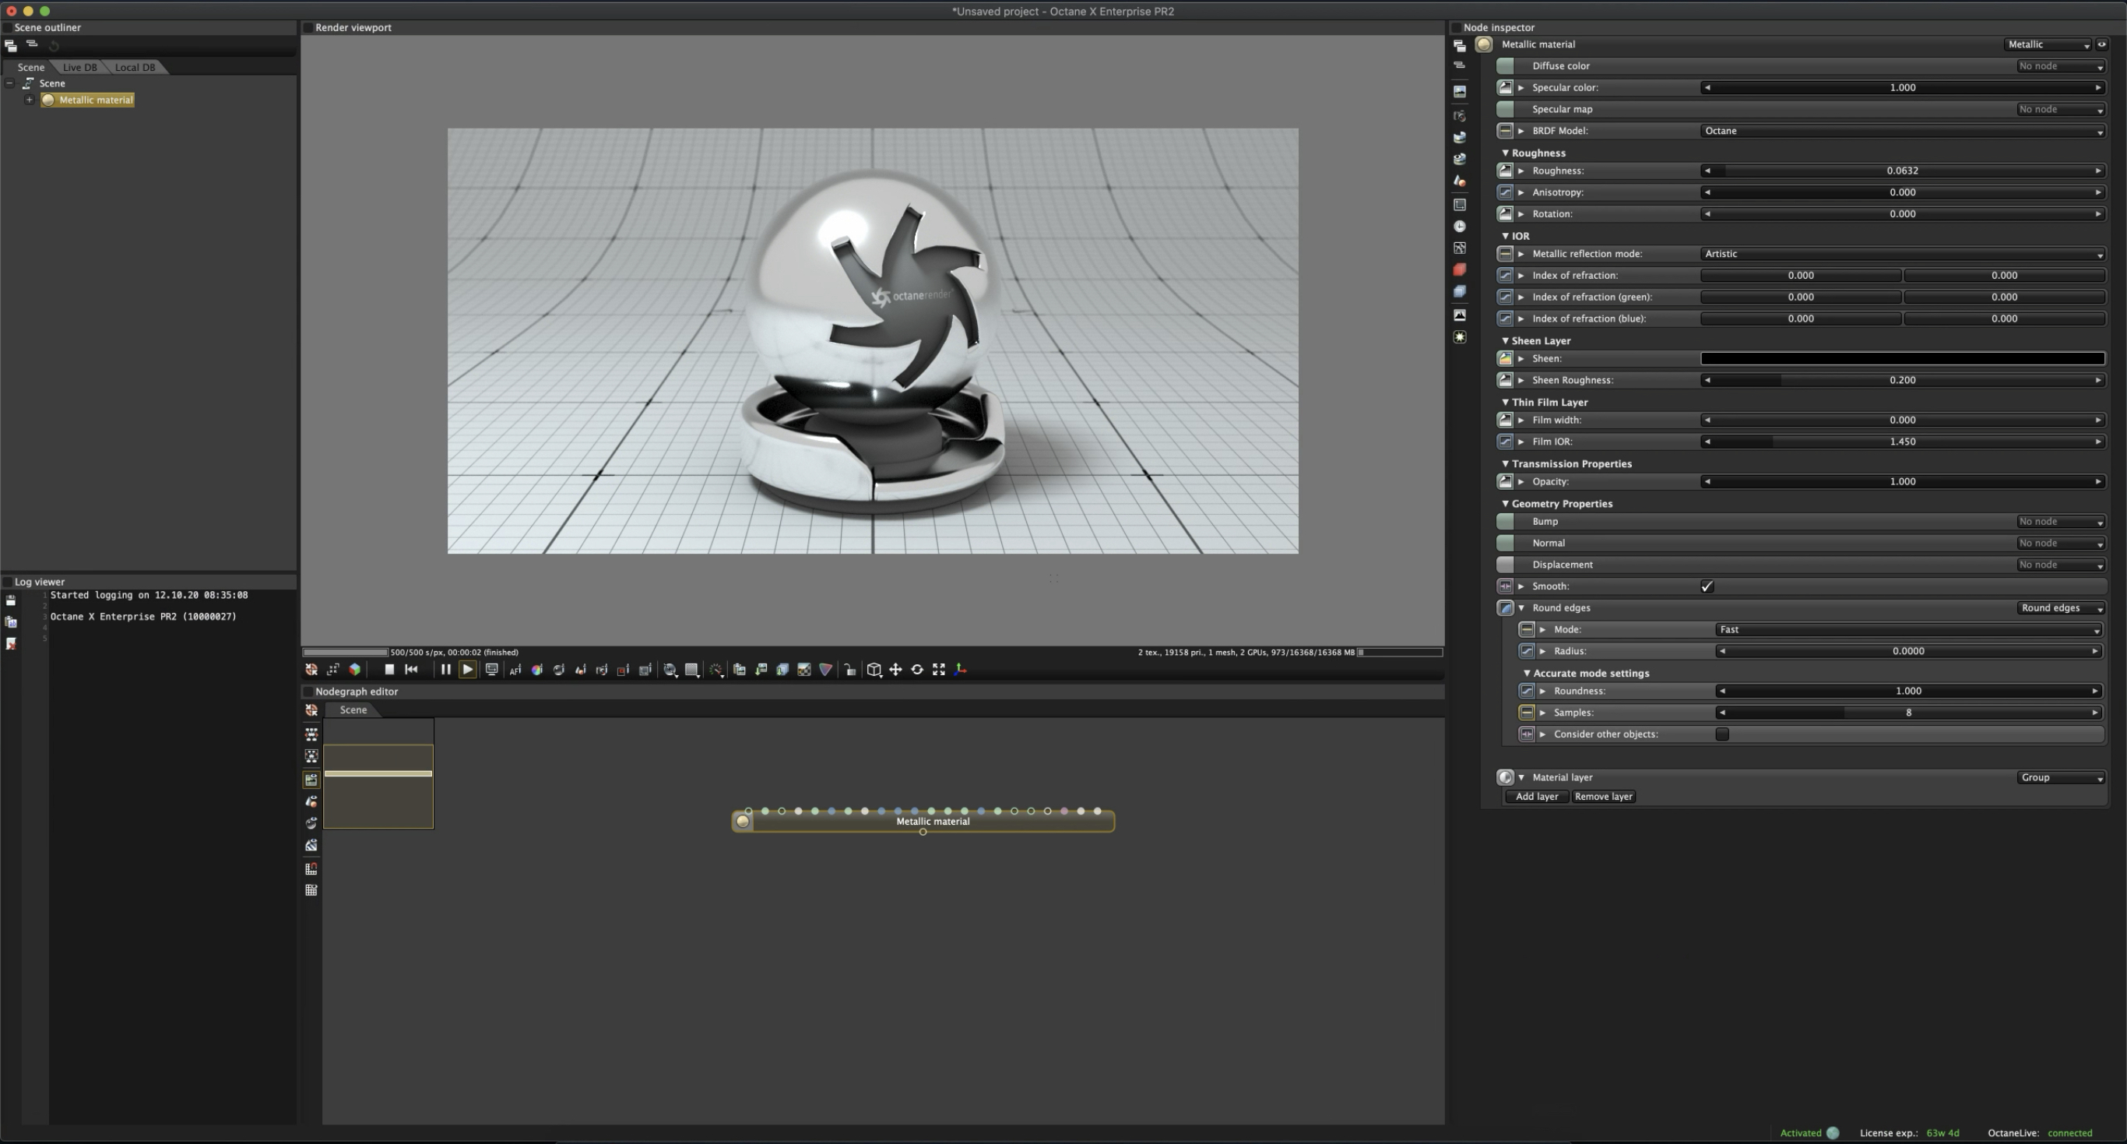Click the move gizmo cross-arrows icon
The width and height of the screenshot is (2127, 1144).
(895, 670)
